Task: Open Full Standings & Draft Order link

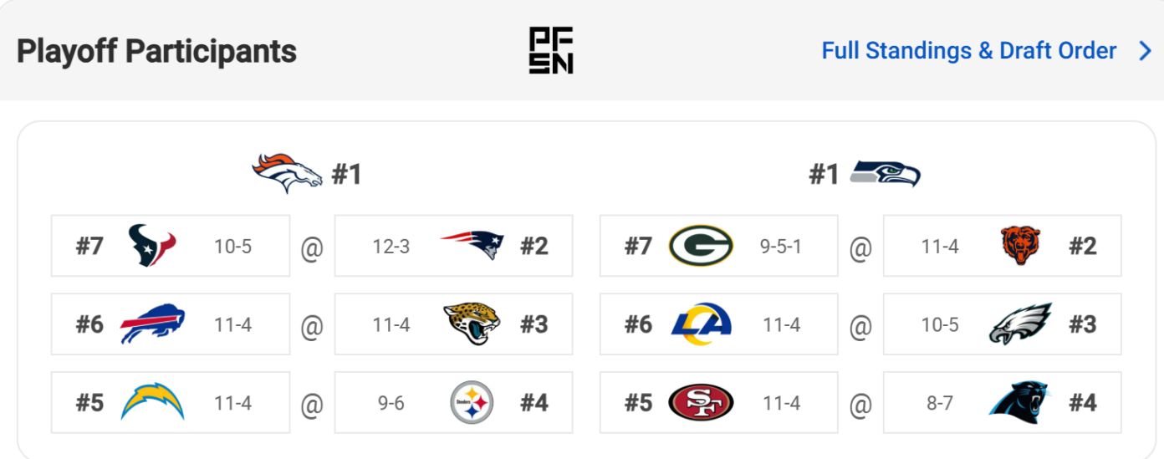Action: pos(968,50)
